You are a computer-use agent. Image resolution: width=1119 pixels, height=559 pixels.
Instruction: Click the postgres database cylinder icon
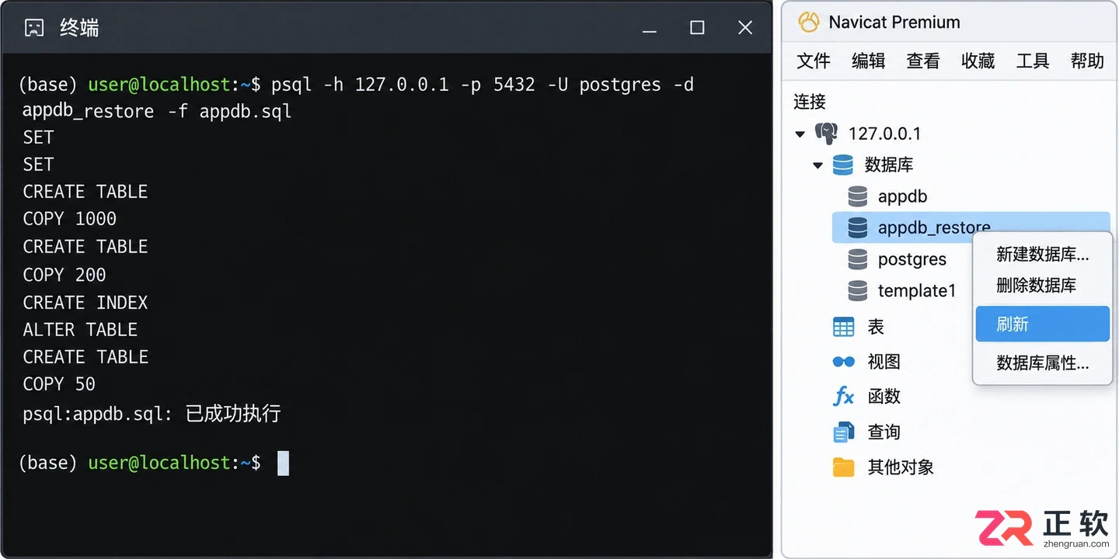click(x=857, y=259)
